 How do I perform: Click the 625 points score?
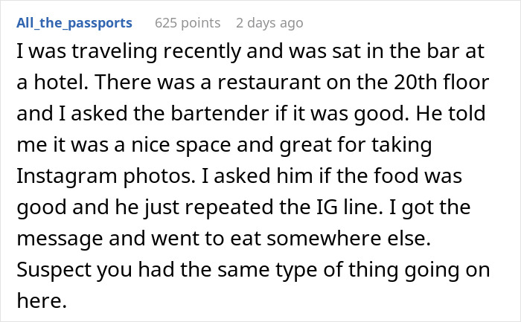pyautogui.click(x=188, y=23)
